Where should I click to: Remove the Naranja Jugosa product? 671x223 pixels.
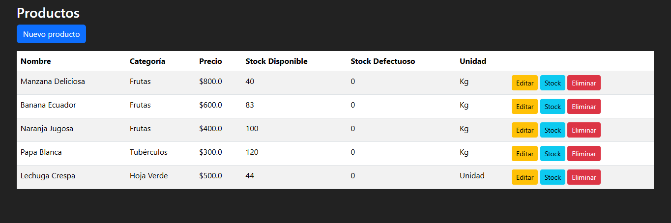[584, 130]
